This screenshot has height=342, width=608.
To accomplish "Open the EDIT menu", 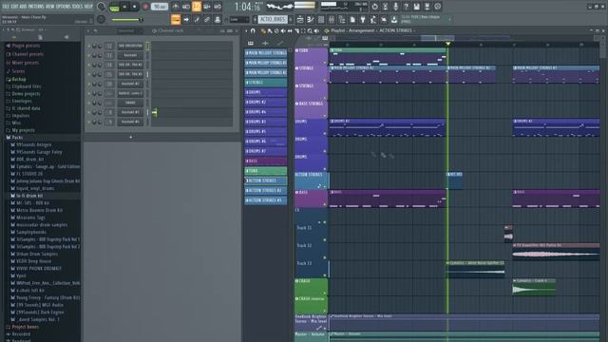I will (14, 7).
